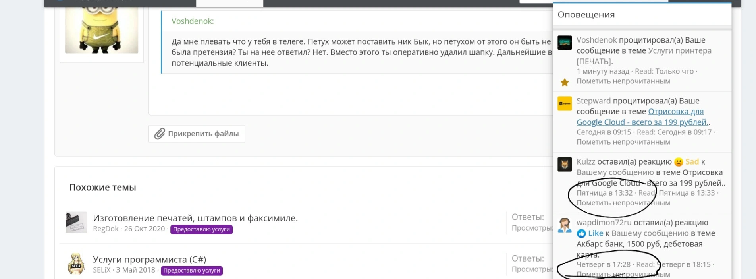Click the quoted Voshdenok username

tap(193, 21)
